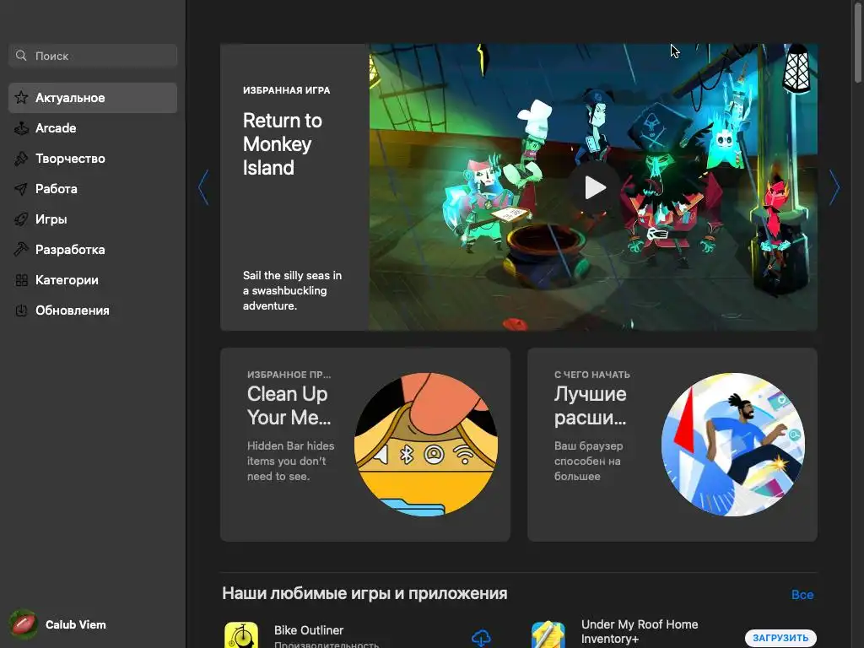This screenshot has width=864, height=648.
Task: Go to the Работа category
Action: coord(93,189)
